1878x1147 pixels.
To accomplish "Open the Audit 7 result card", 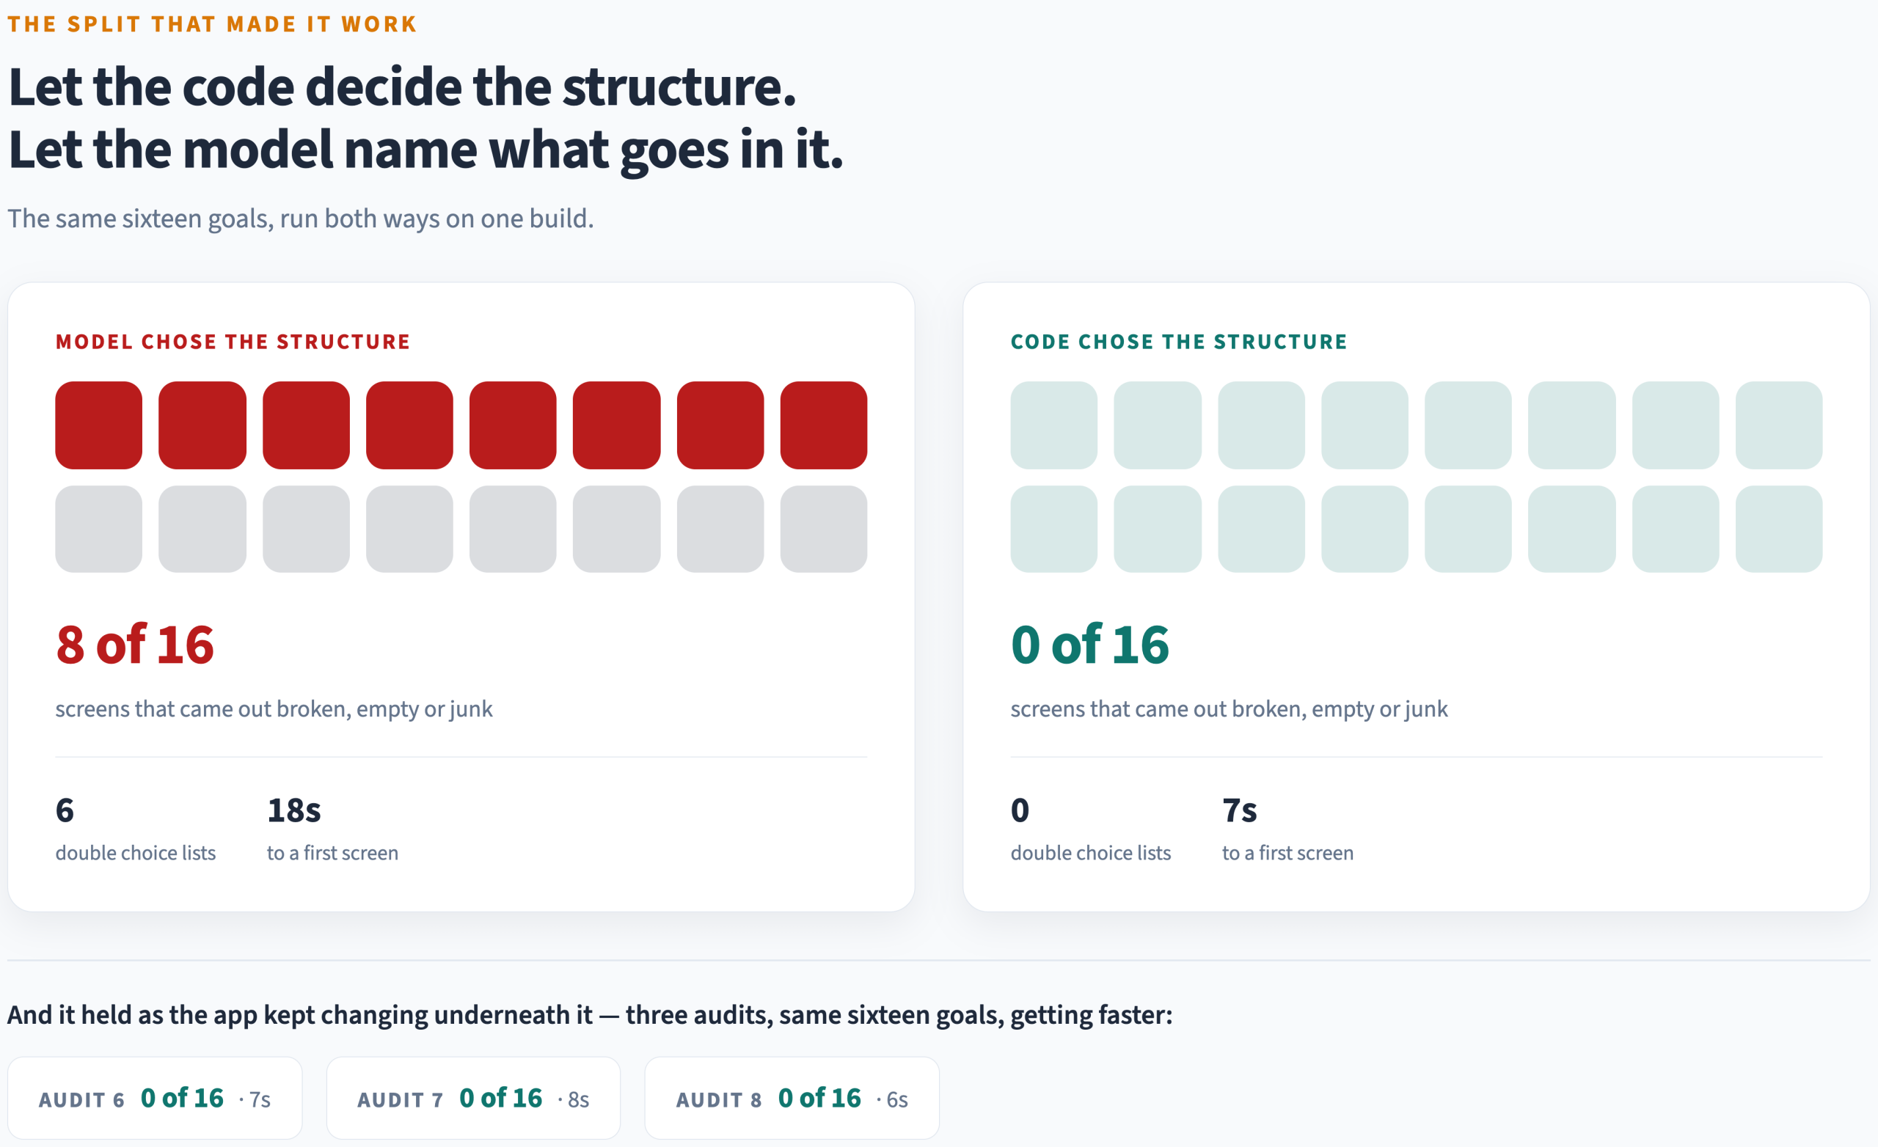I will point(473,1098).
